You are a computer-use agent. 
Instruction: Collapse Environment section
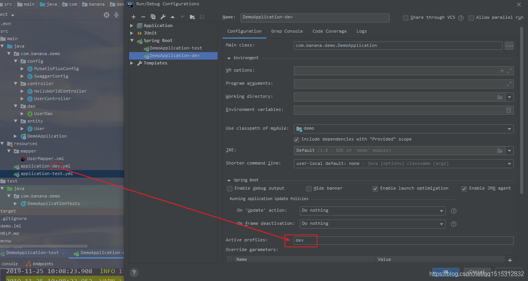point(229,58)
